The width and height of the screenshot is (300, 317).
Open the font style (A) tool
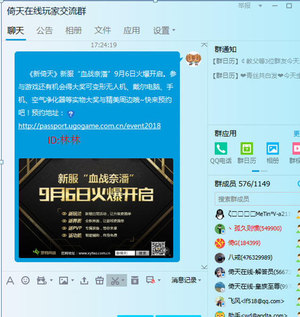(10, 280)
